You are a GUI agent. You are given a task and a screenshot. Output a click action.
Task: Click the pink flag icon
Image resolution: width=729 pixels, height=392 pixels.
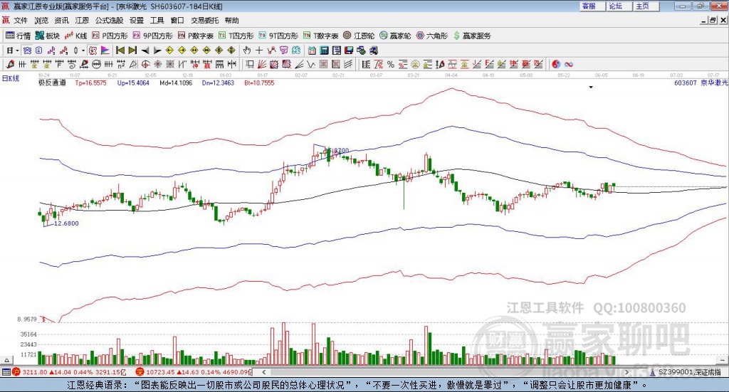105,51
